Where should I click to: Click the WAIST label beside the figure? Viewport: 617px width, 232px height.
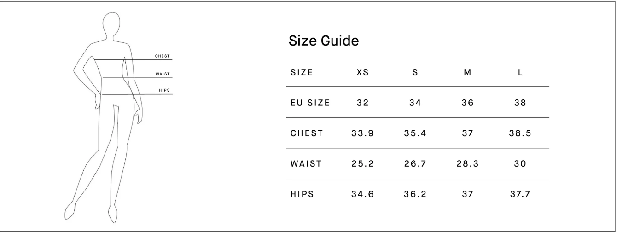163,74
